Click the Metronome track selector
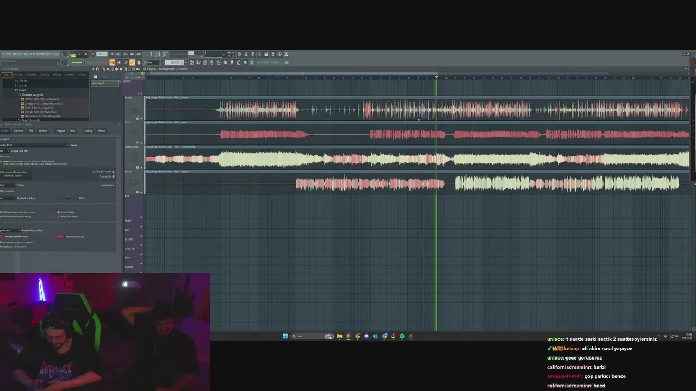This screenshot has width=696, height=391. click(60, 236)
